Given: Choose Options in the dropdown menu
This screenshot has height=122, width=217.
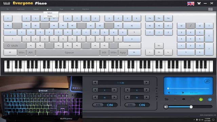Looking at the screenshot, I should [x=51, y=13].
